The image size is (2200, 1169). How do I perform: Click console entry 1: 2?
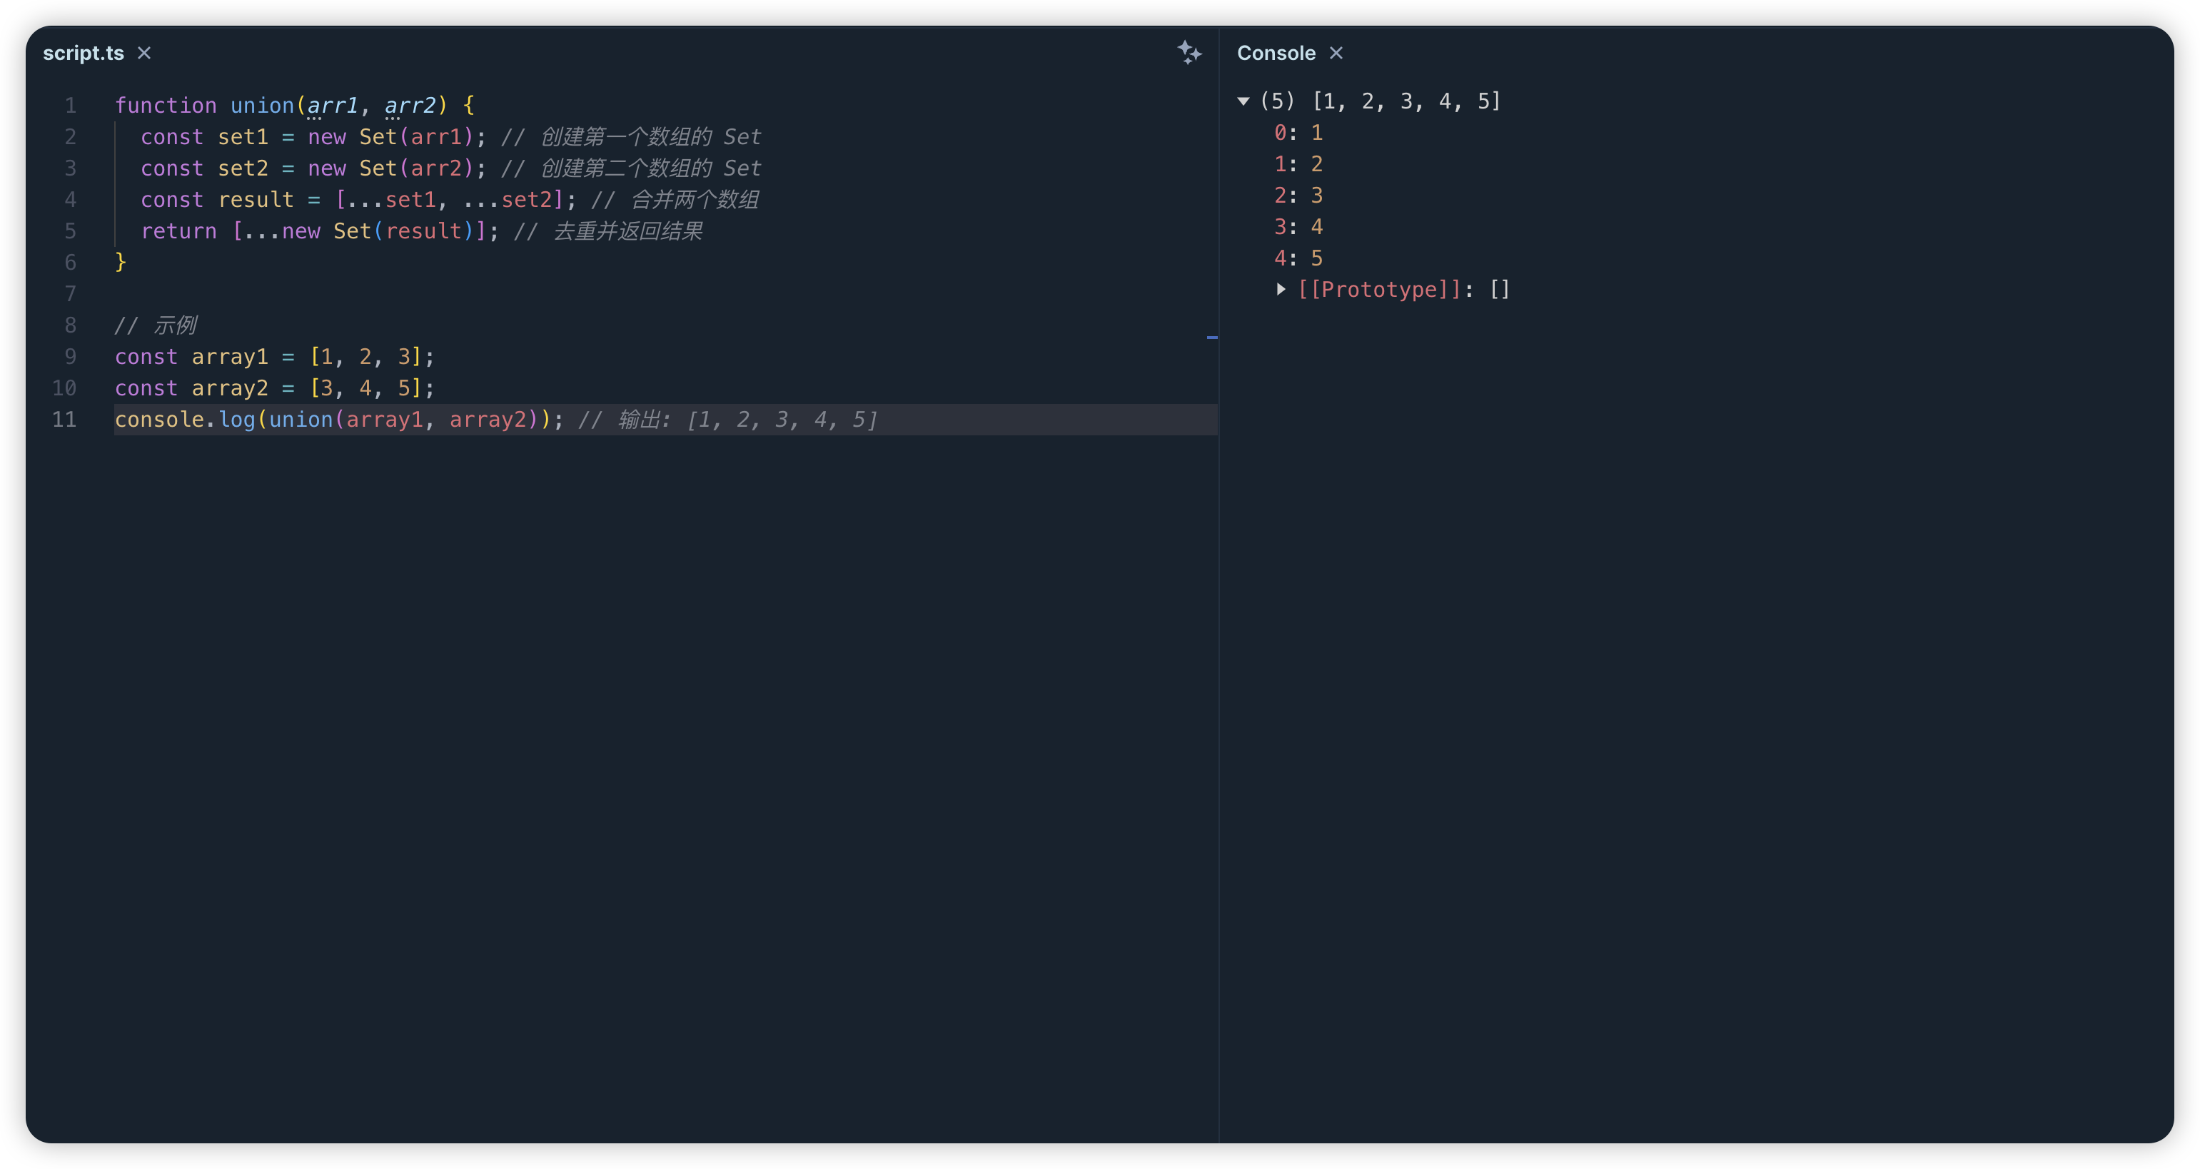[1298, 164]
